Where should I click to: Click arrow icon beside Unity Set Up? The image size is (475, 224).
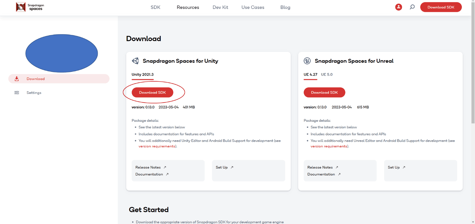click(232, 167)
